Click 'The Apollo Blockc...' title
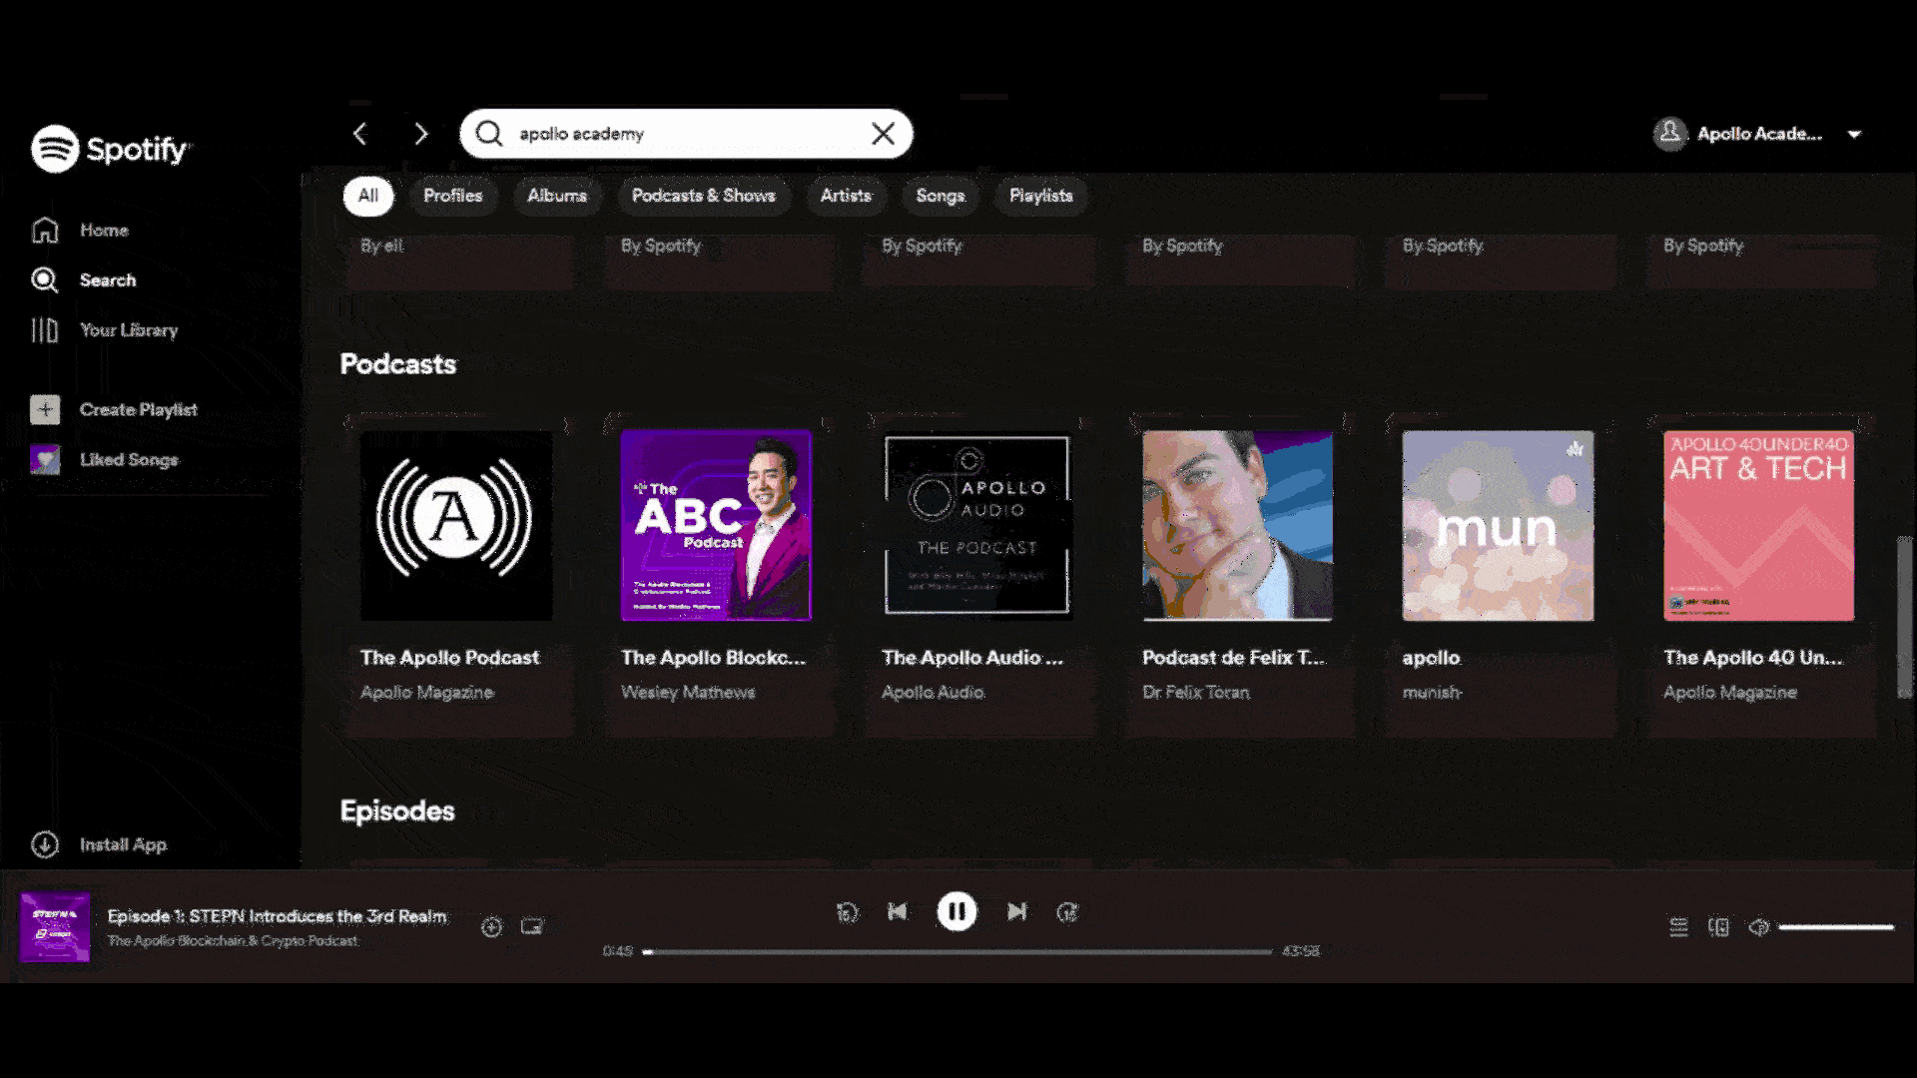Viewport: 1917px width, 1078px height. coord(713,658)
